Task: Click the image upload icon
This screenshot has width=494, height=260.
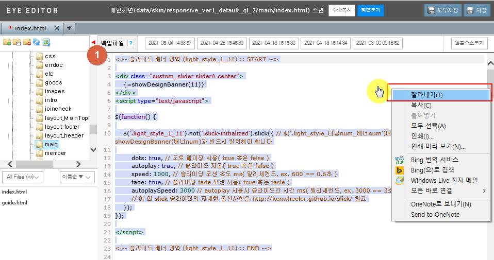Action: pyautogui.click(x=46, y=42)
